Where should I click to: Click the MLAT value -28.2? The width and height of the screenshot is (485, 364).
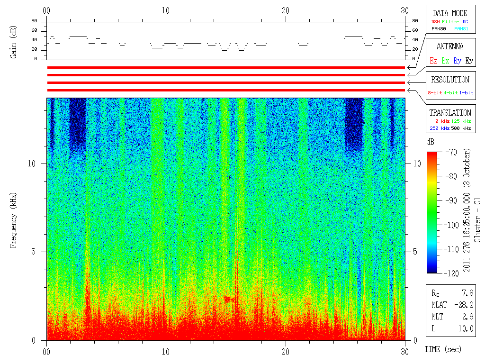coord(464,305)
